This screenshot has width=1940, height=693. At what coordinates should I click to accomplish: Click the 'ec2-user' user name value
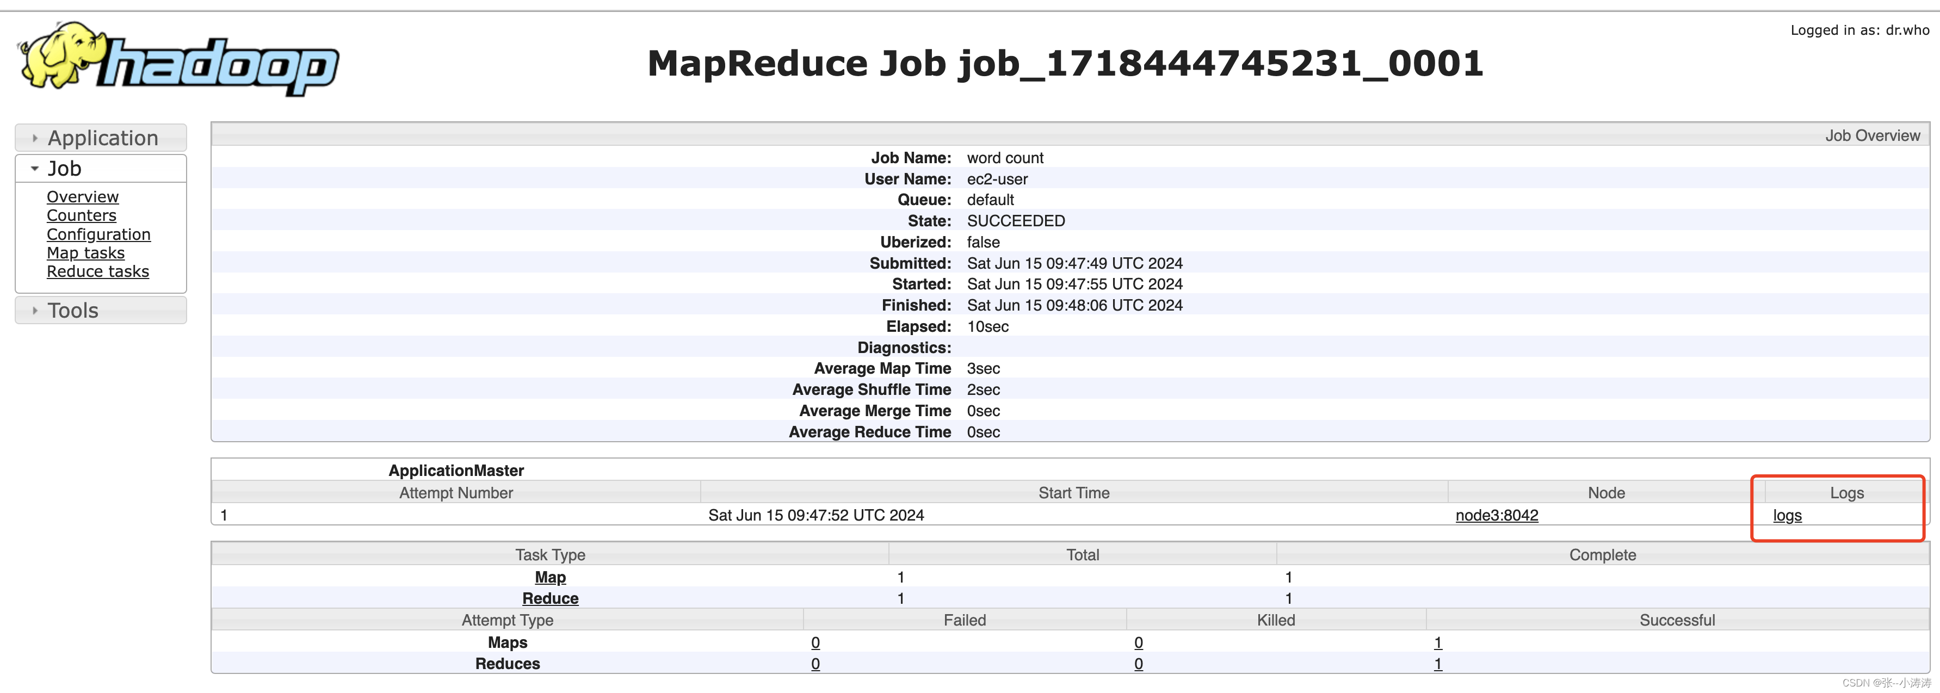click(x=997, y=180)
